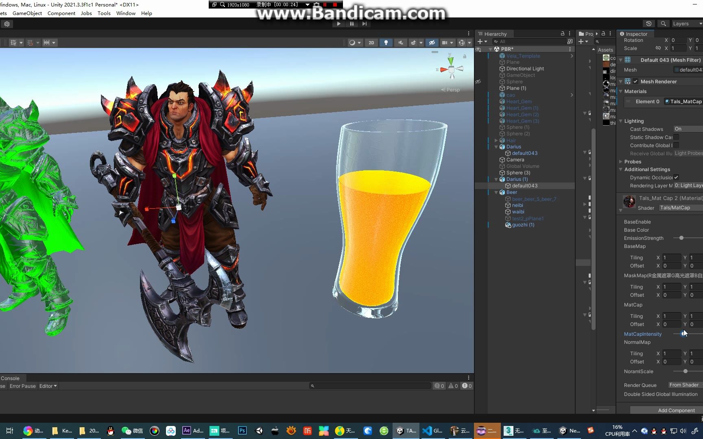
Task: Select guozhi (1) in Hierarchy
Action: click(523, 225)
